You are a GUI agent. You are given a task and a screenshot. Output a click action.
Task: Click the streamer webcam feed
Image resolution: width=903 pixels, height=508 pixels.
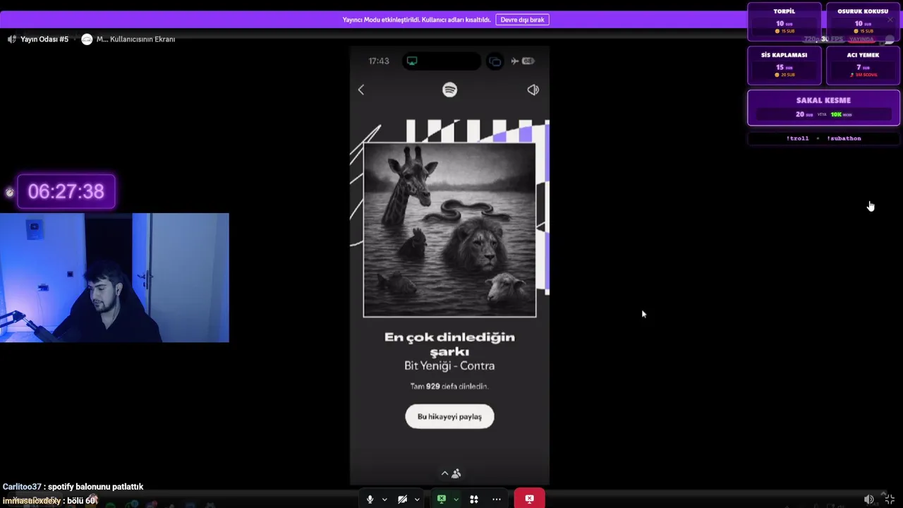[x=114, y=277]
